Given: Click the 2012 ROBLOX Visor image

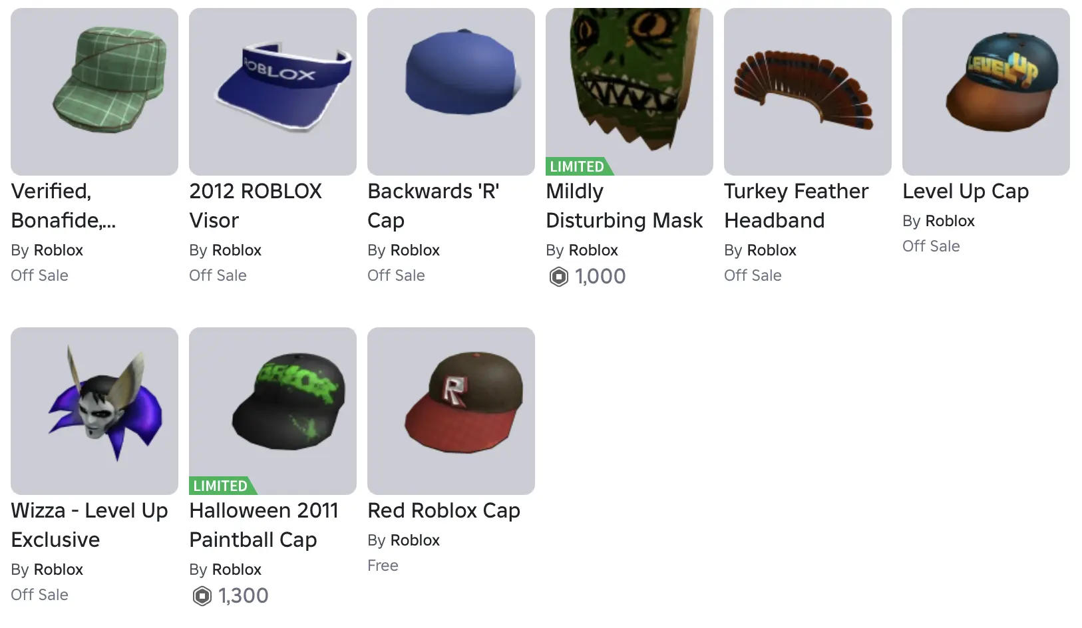Looking at the screenshot, I should point(273,92).
